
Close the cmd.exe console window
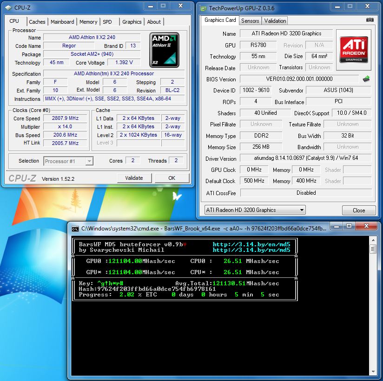(367, 226)
